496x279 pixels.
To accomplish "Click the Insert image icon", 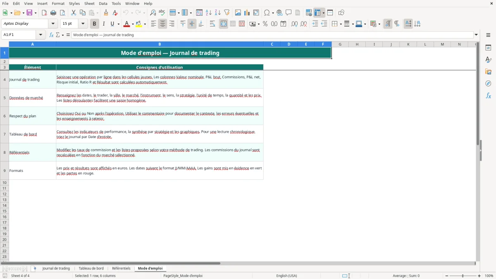I will click(x=238, y=13).
